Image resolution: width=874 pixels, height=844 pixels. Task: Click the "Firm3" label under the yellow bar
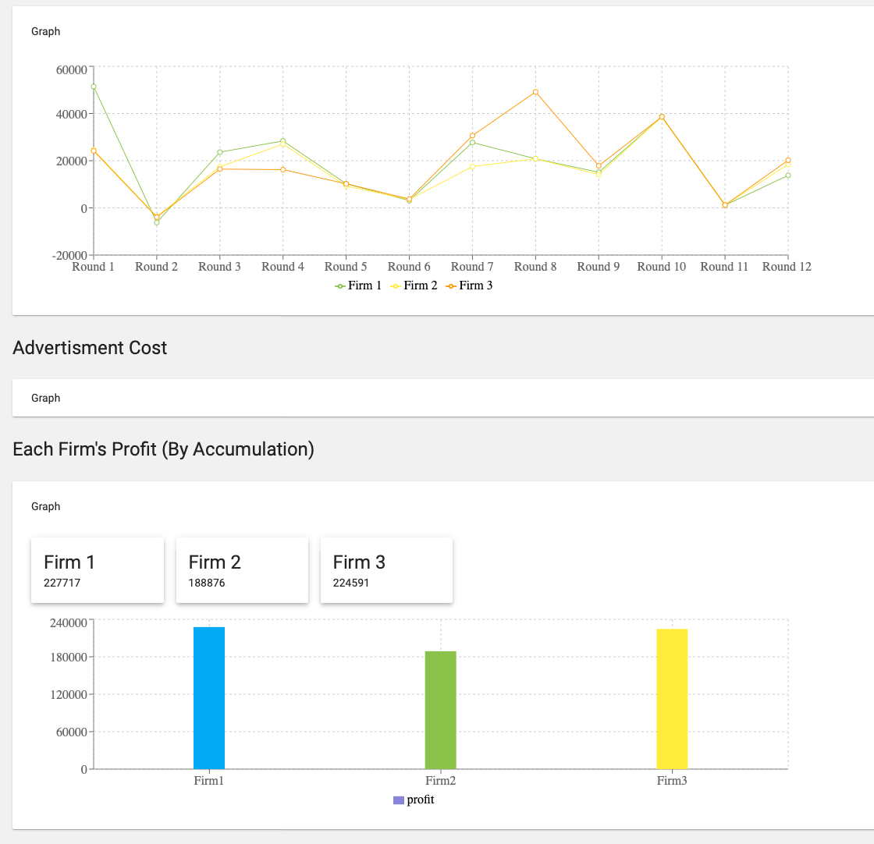[x=672, y=781]
